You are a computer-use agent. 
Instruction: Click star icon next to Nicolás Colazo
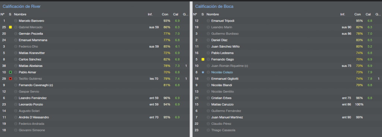point(203,72)
